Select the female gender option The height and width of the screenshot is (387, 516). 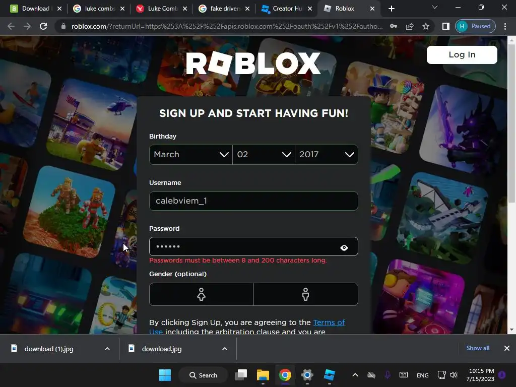click(x=202, y=294)
